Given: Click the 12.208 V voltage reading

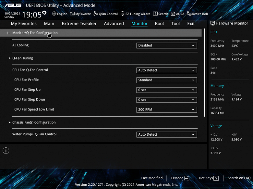Looking at the screenshot, I should tap(216, 140).
